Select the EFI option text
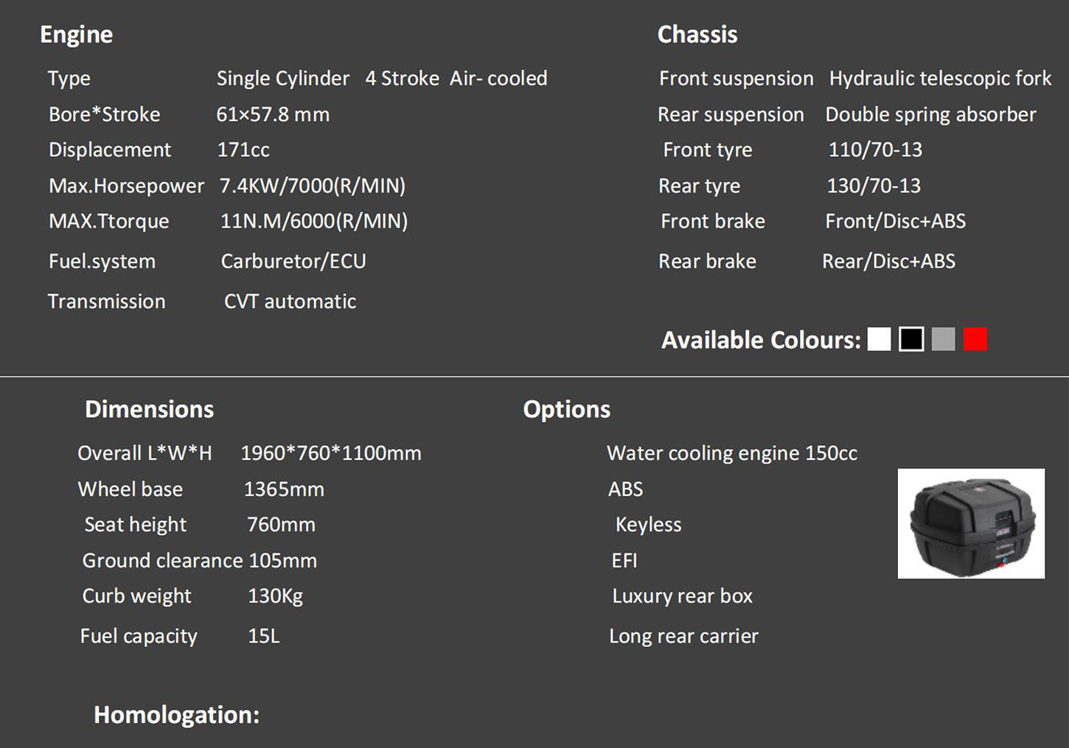Screen dimensions: 1069x748 (x=624, y=561)
